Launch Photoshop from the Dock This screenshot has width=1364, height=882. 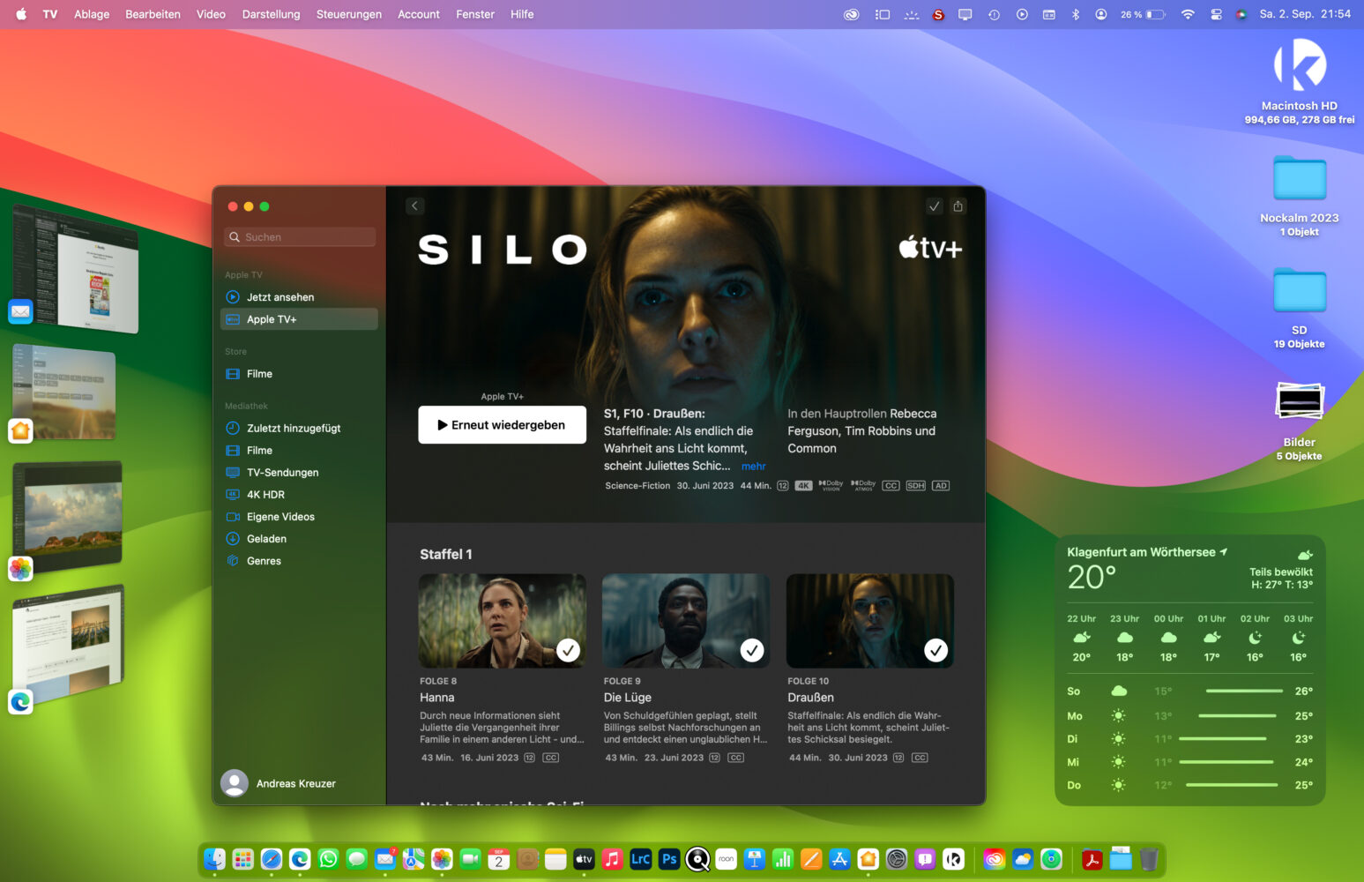(669, 859)
